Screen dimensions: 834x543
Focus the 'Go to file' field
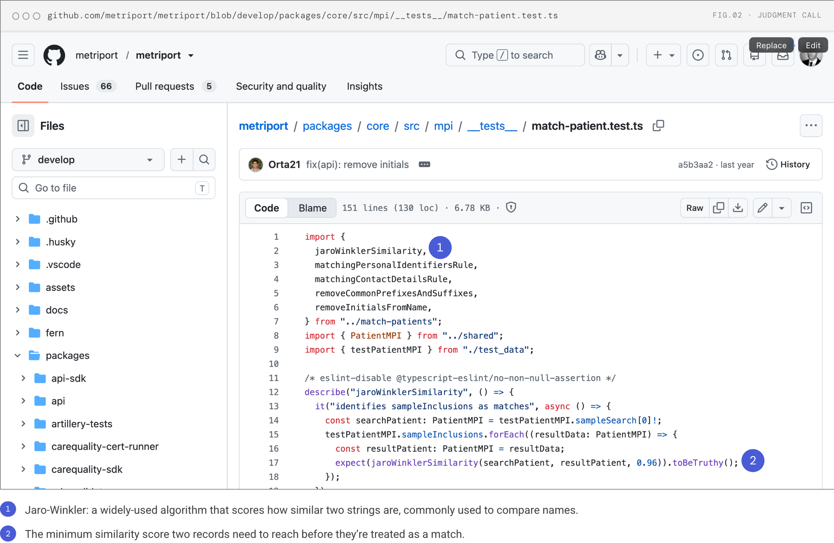tap(114, 188)
